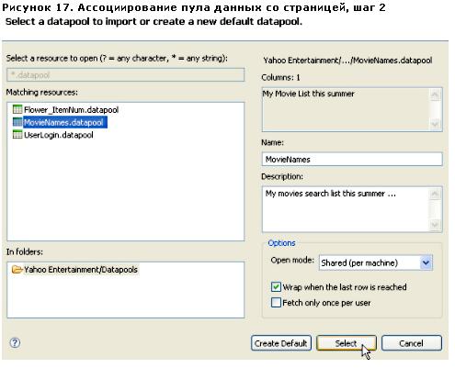
Task: Click the Yahoo Entertainment folder icon
Action: [x=17, y=270]
